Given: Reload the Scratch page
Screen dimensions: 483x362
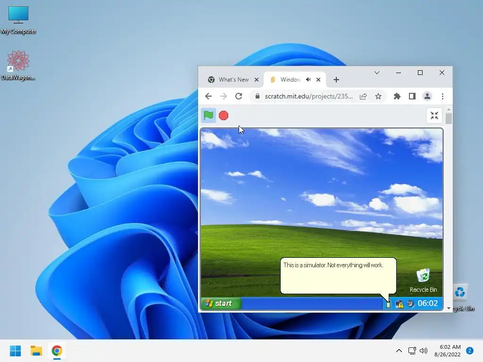Looking at the screenshot, I should coord(239,96).
